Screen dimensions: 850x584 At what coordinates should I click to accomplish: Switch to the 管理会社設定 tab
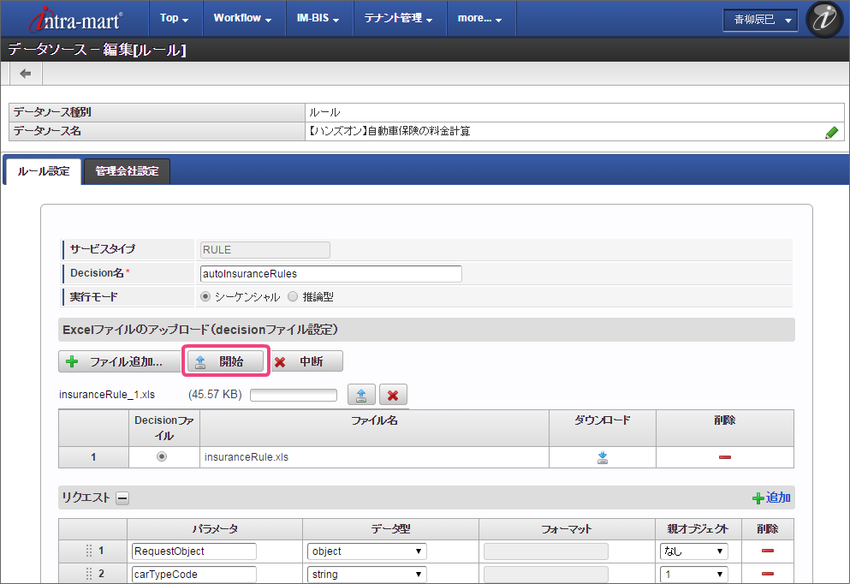point(127,171)
